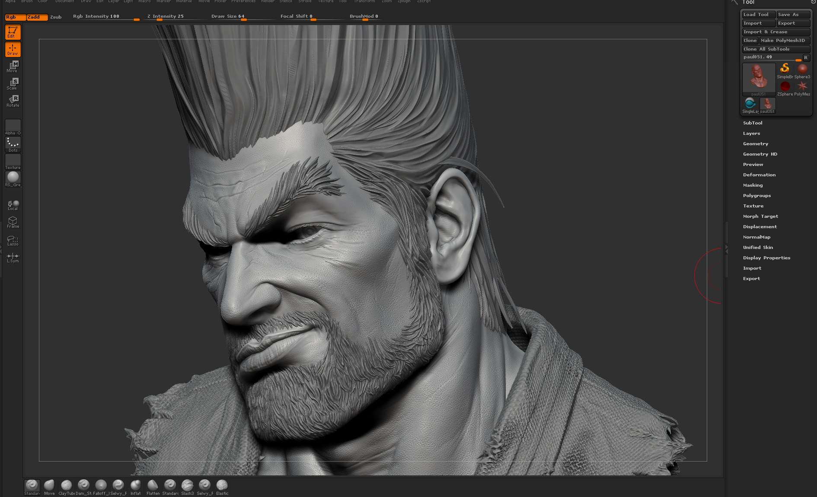This screenshot has height=497, width=817.
Task: Toggle Zadd sculpt mode
Action: tap(37, 17)
